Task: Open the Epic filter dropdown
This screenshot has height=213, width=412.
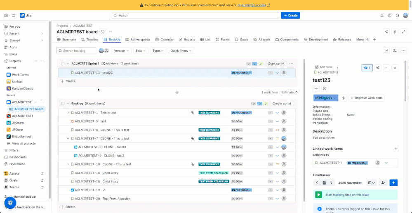Action: click(141, 51)
